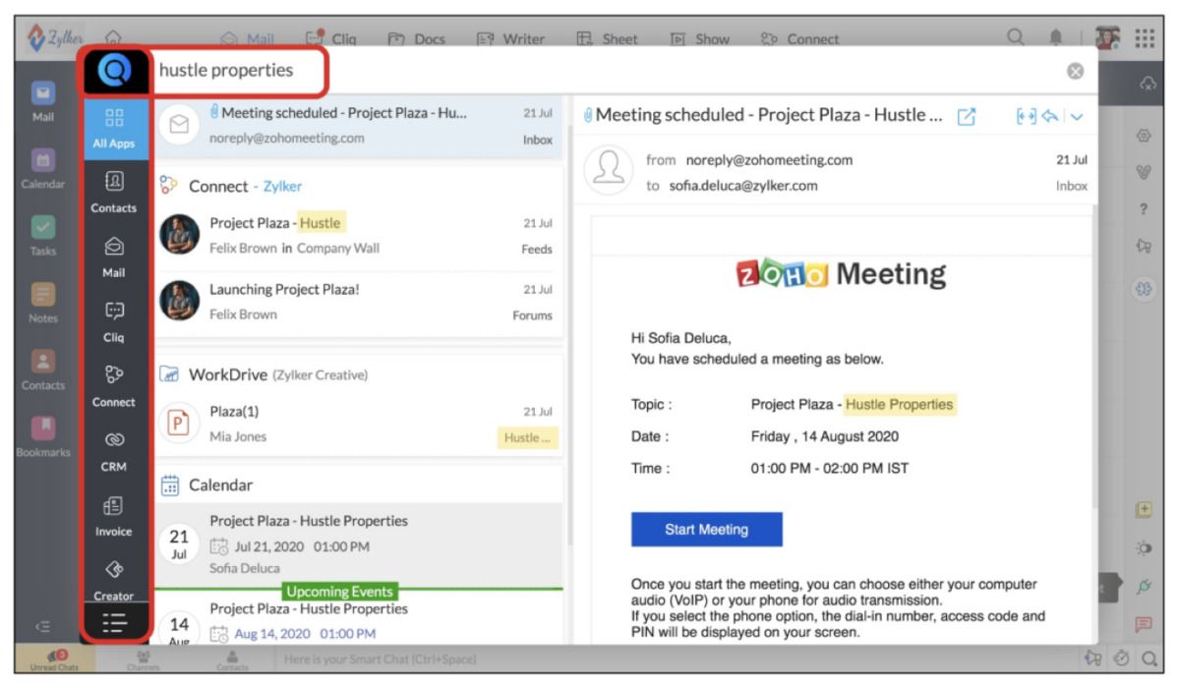1180x688 pixels.
Task: Switch to the Show tab in the top bar
Action: coord(700,39)
